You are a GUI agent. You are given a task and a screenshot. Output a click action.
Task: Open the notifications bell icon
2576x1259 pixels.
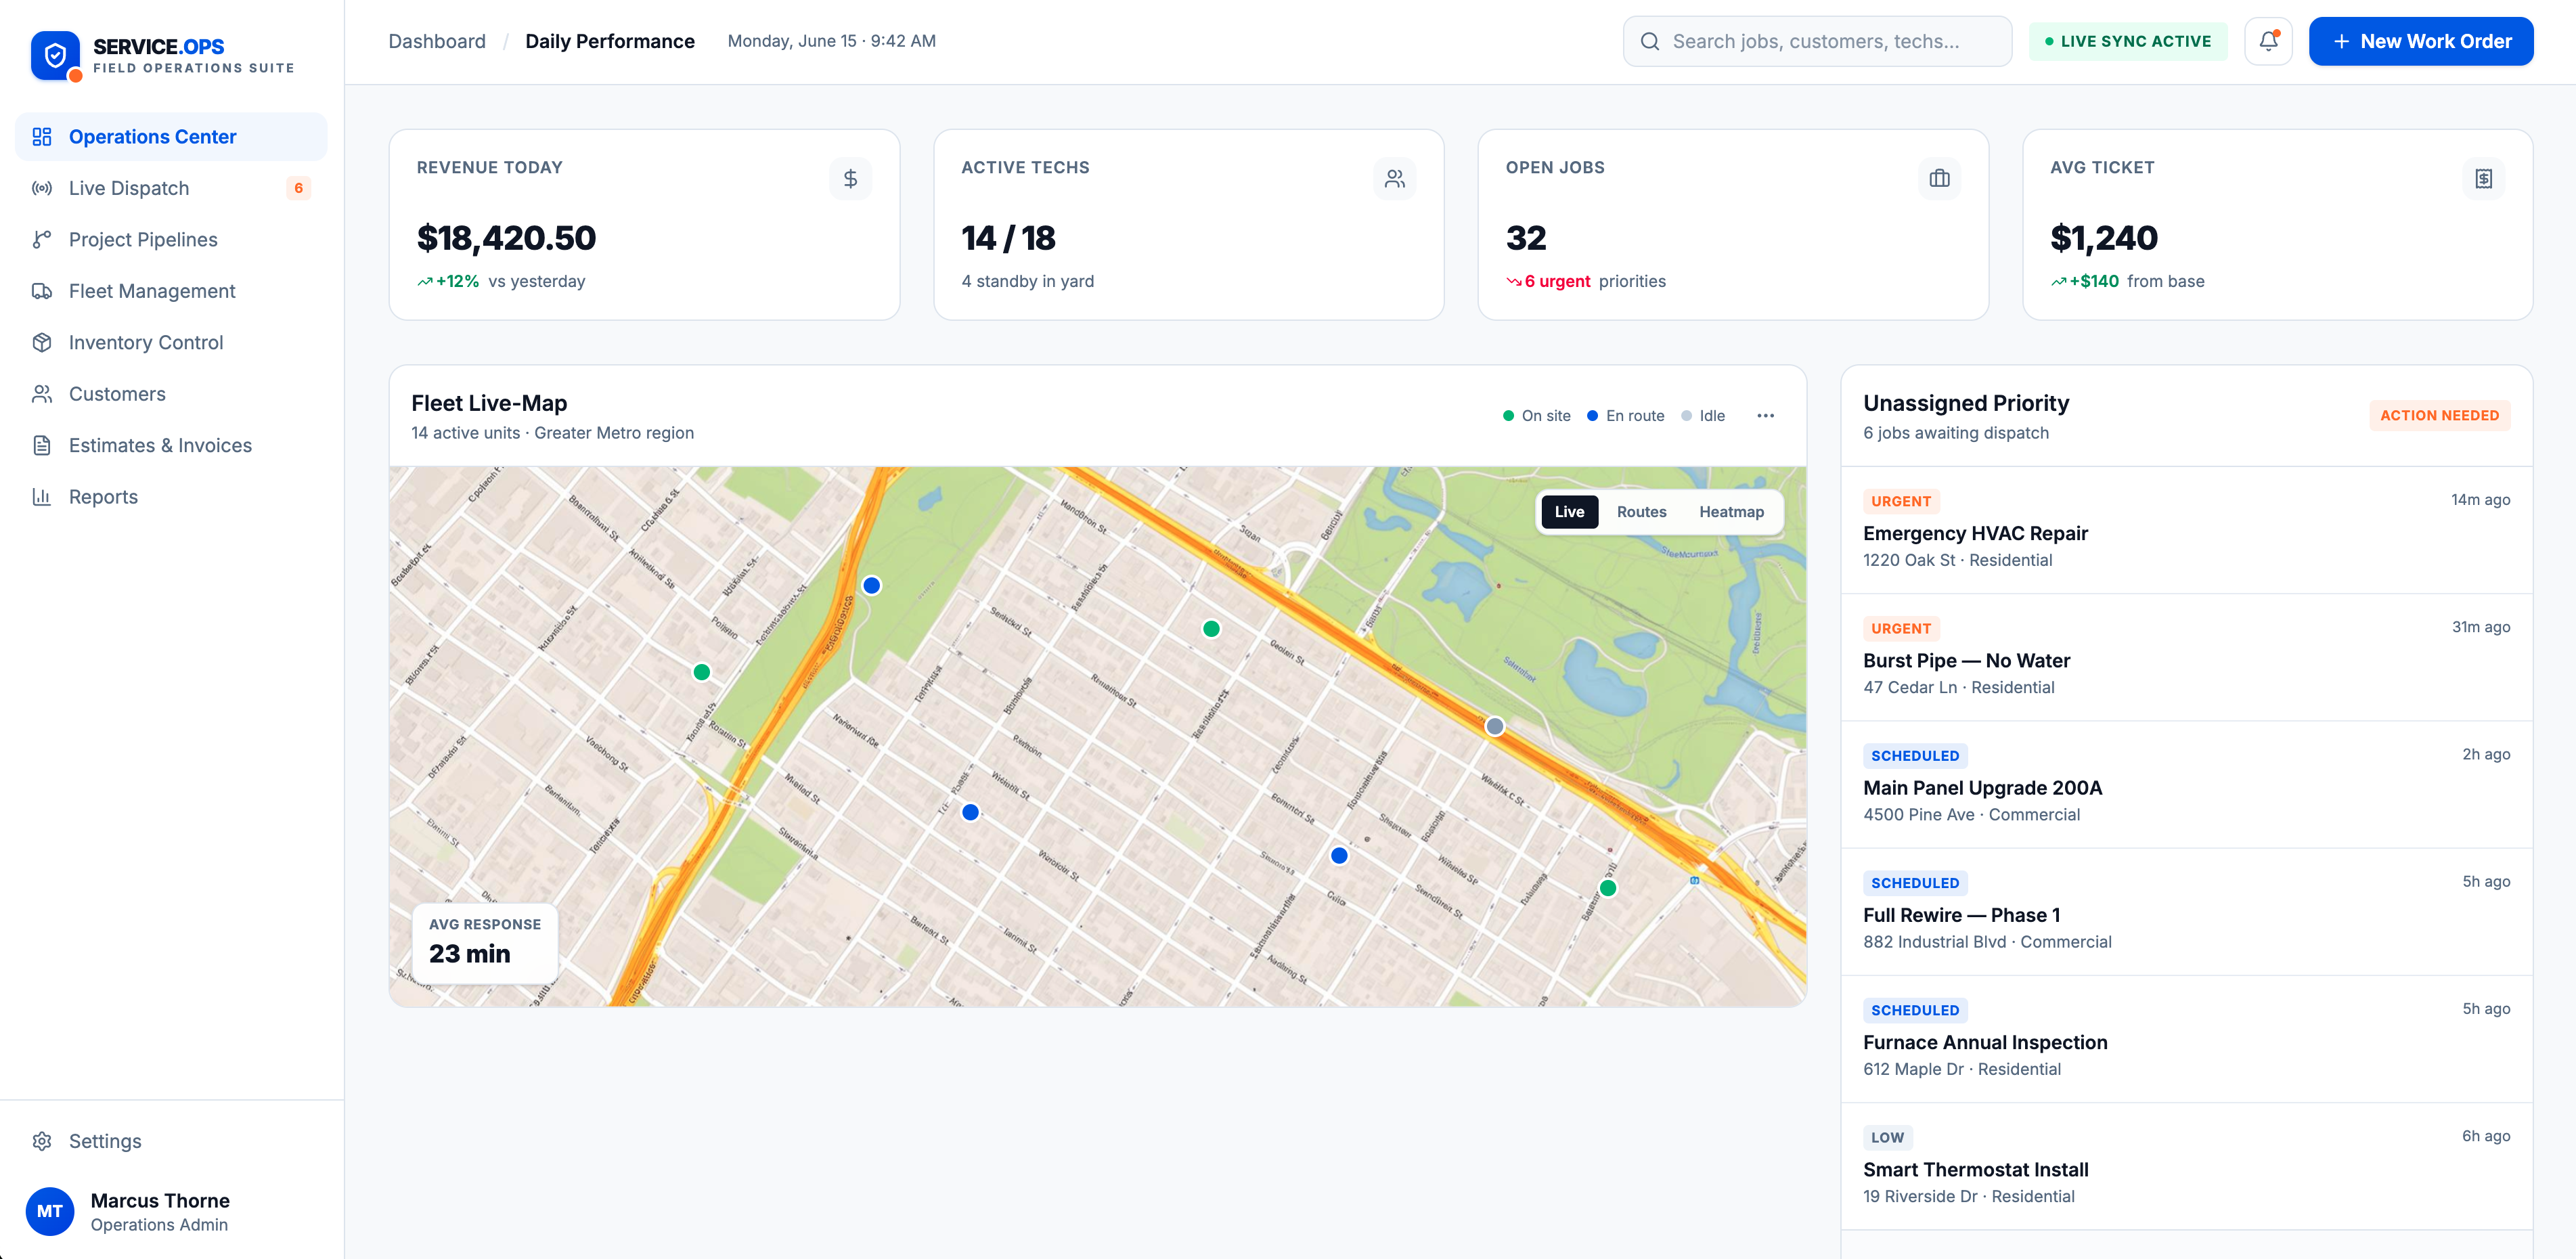tap(2268, 41)
